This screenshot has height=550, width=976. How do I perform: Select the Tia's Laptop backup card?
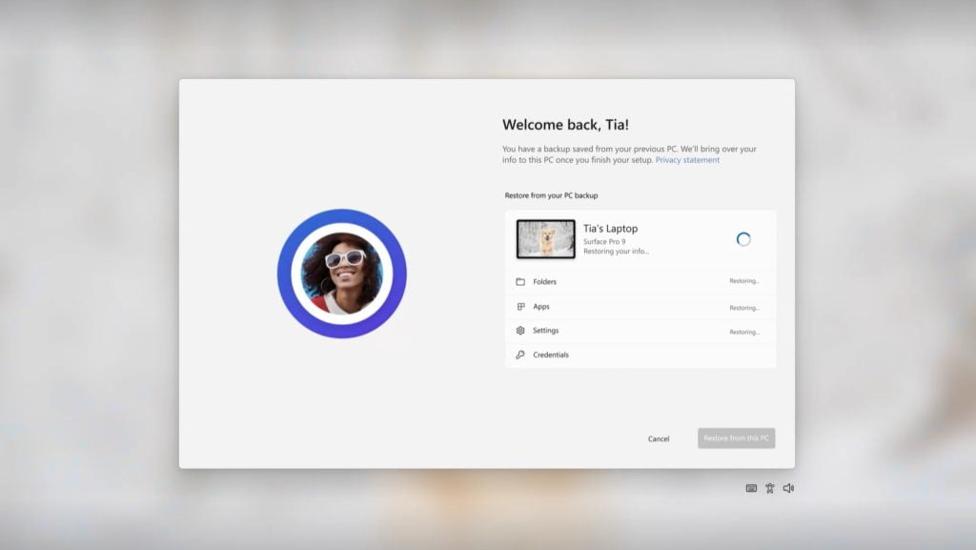[x=639, y=238]
